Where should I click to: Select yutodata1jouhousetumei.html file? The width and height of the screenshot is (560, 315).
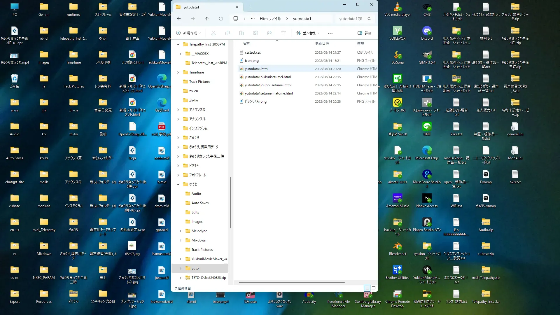(268, 85)
